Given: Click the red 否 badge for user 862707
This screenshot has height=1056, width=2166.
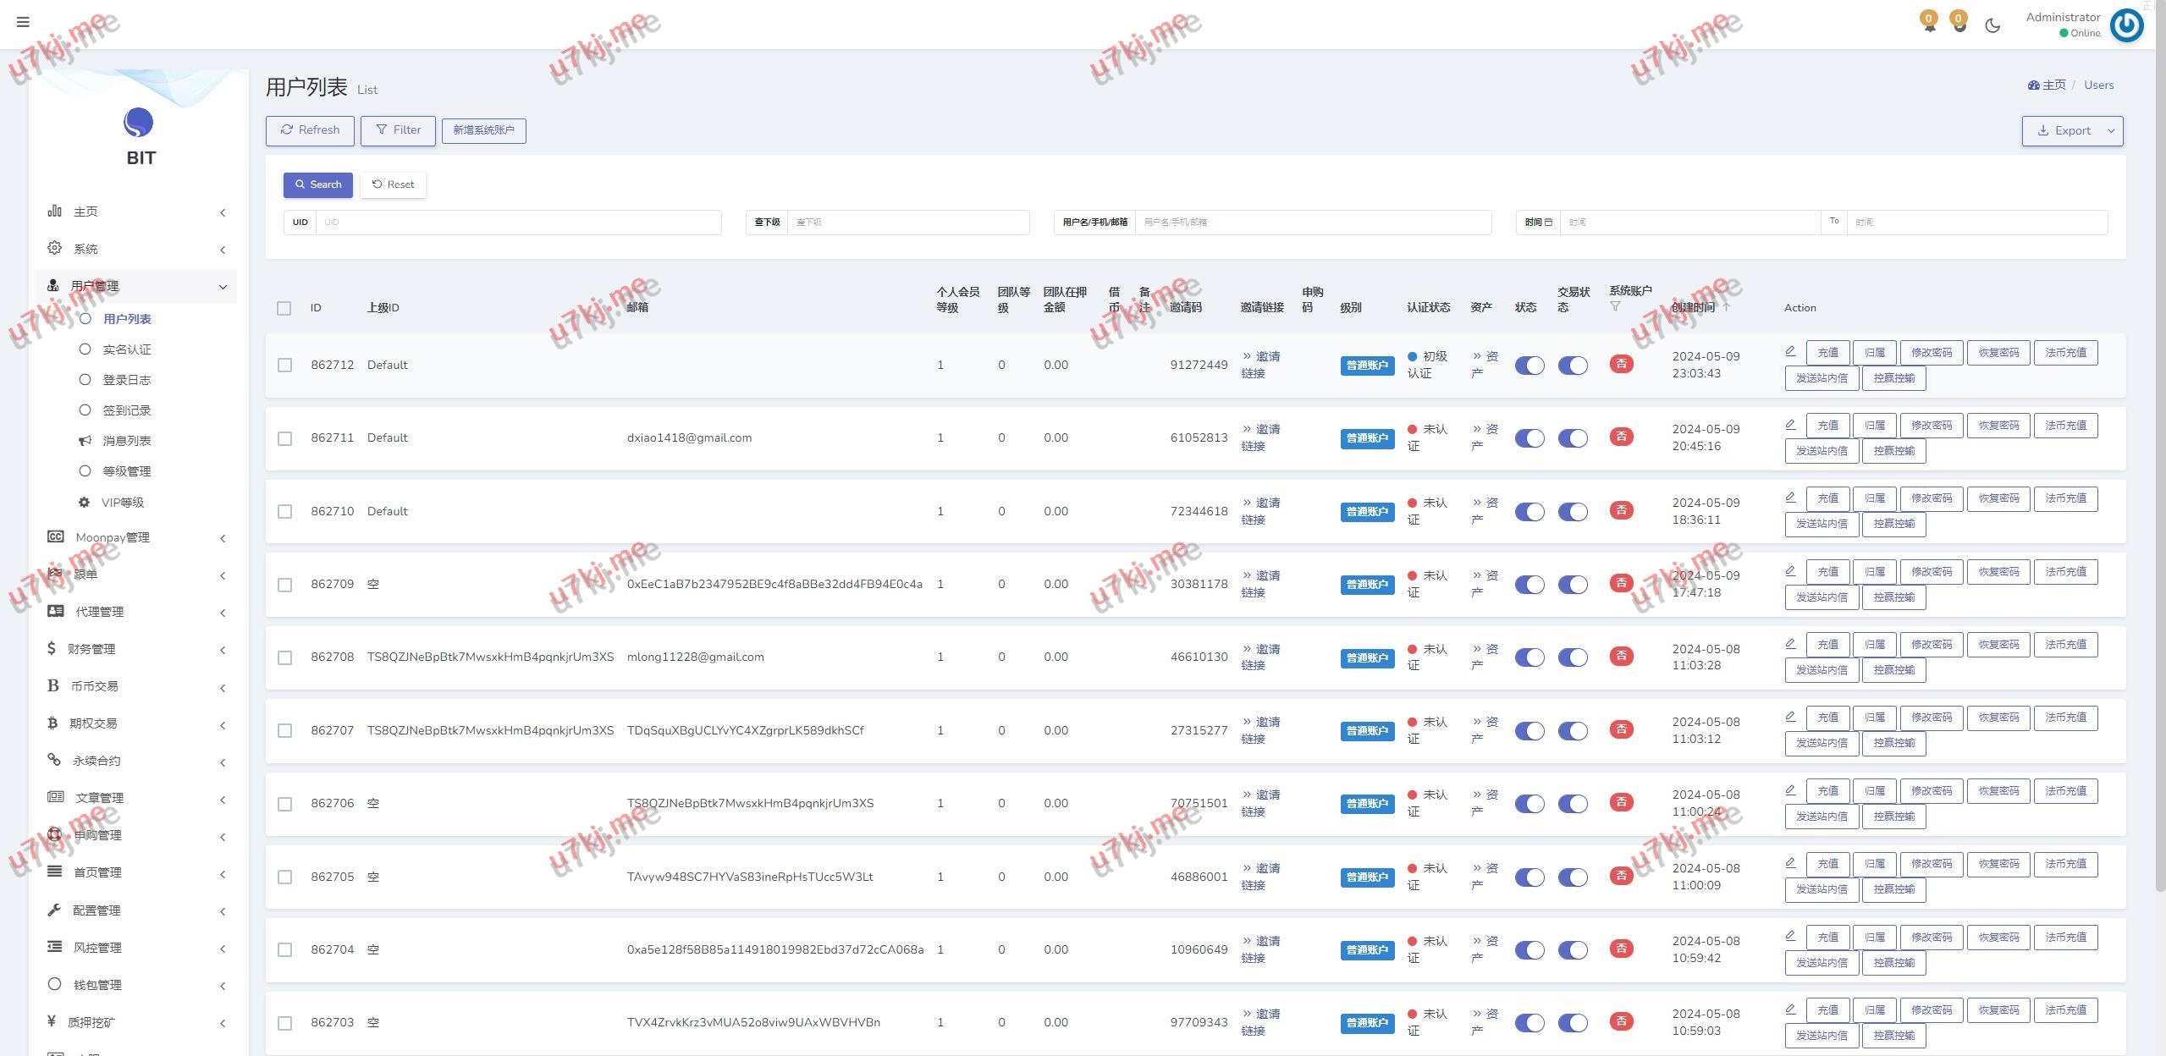Looking at the screenshot, I should [1621, 729].
